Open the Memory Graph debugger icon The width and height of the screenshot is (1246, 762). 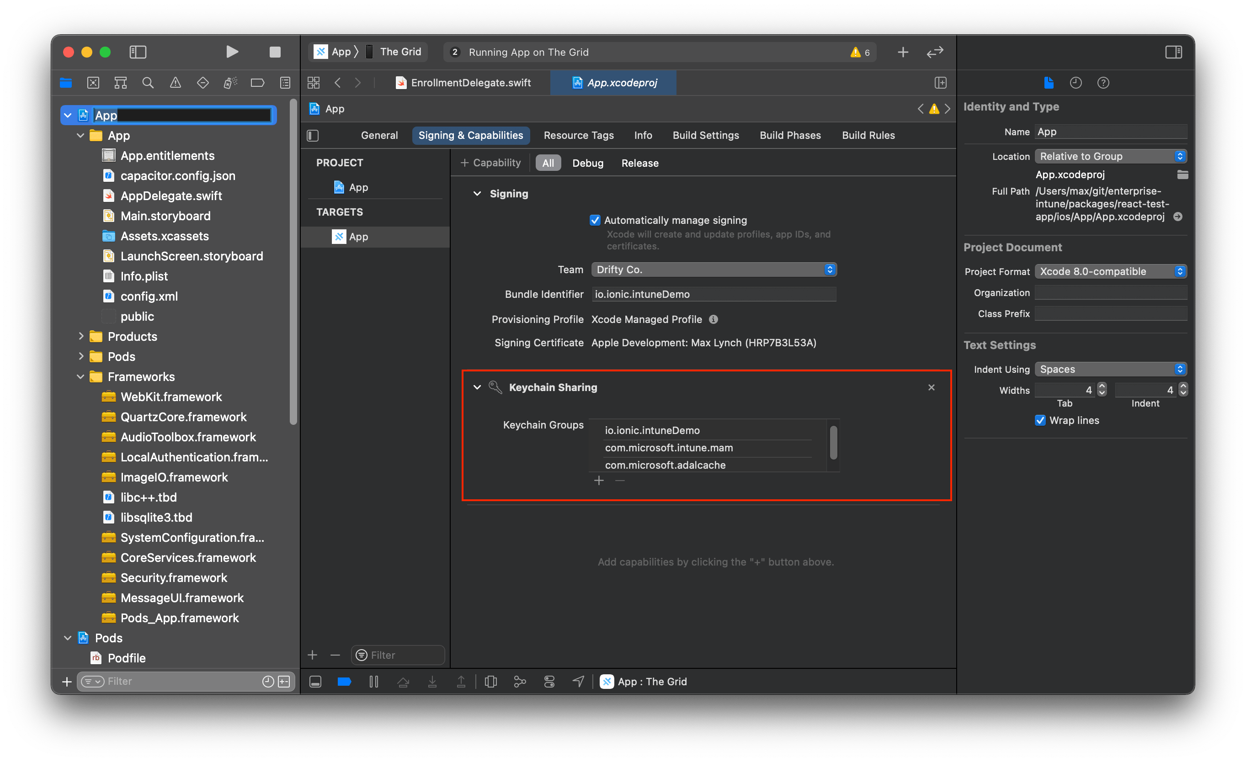point(519,681)
